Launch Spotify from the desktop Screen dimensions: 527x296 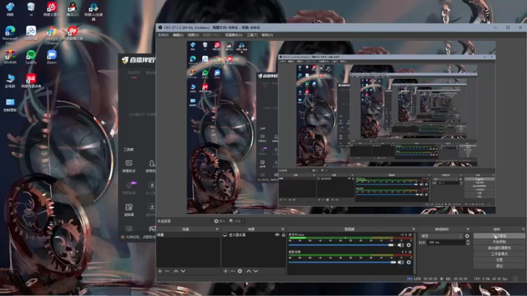[x=31, y=57]
